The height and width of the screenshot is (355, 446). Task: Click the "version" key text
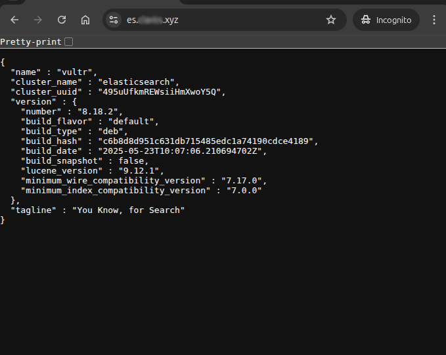pos(33,102)
